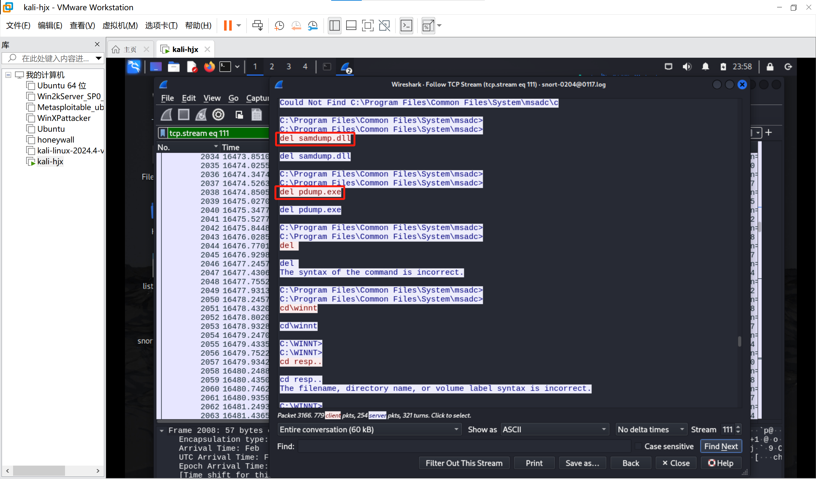
Task: Switch to Kali workspace 4
Action: [x=305, y=67]
